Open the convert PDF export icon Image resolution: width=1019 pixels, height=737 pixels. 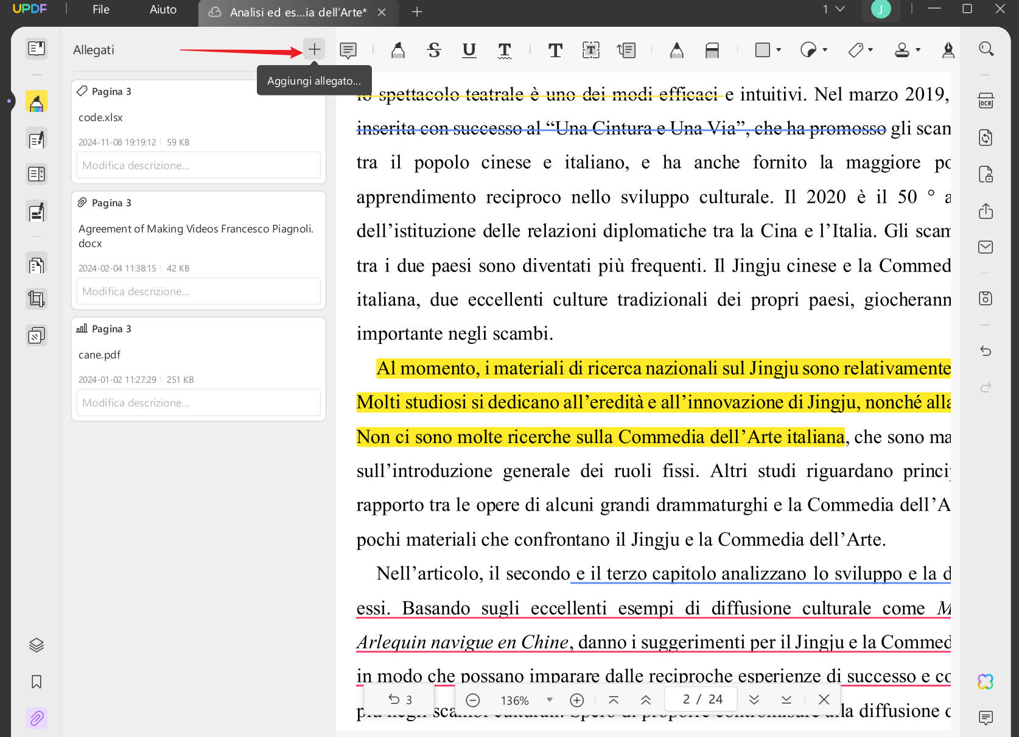[x=986, y=138]
